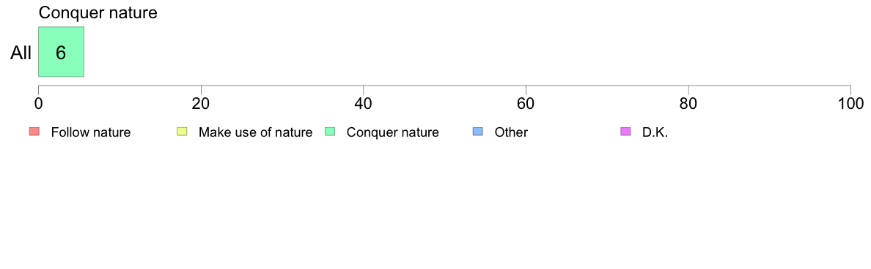
Task: Click the All row label
Action: click(21, 53)
